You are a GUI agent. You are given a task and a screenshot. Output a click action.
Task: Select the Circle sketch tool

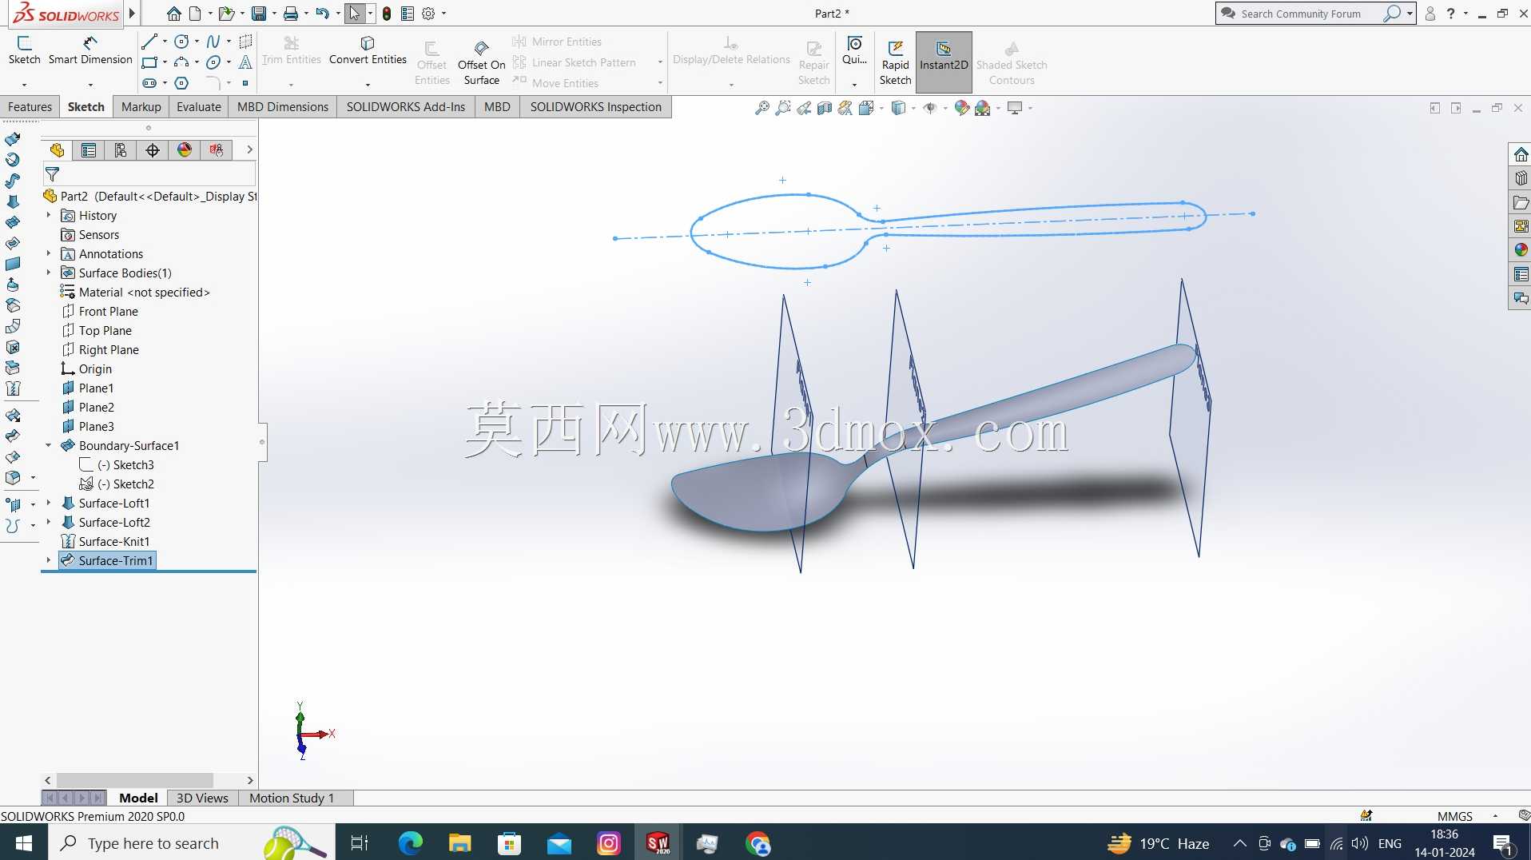pos(182,42)
